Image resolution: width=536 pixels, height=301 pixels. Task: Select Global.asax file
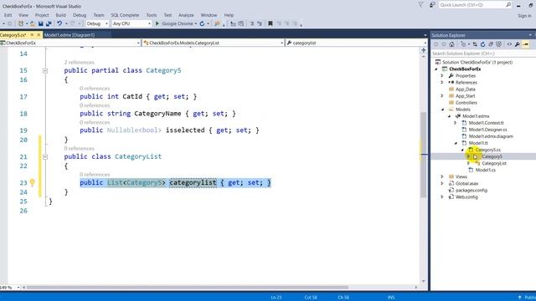point(466,184)
